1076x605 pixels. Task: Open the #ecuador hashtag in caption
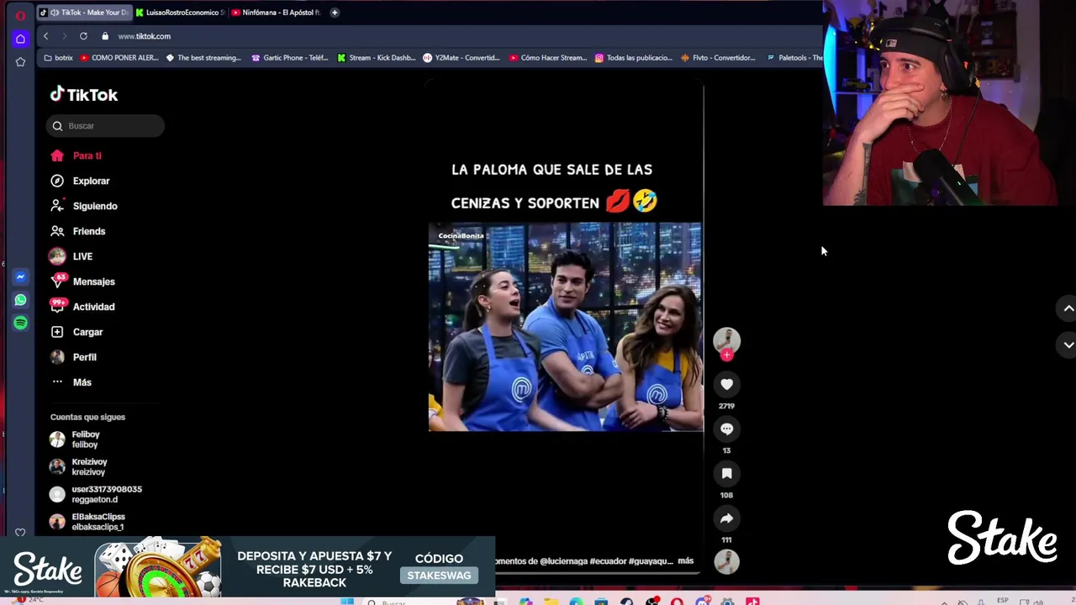coord(608,560)
